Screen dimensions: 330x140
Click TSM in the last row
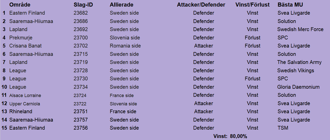tap(283, 128)
